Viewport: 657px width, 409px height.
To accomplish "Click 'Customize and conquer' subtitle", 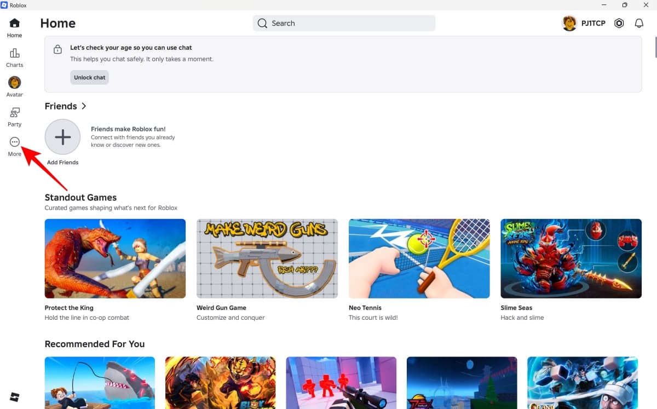I will click(x=230, y=318).
